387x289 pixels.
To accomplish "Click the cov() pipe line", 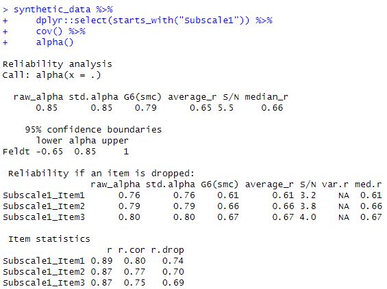I will [x=44, y=31].
